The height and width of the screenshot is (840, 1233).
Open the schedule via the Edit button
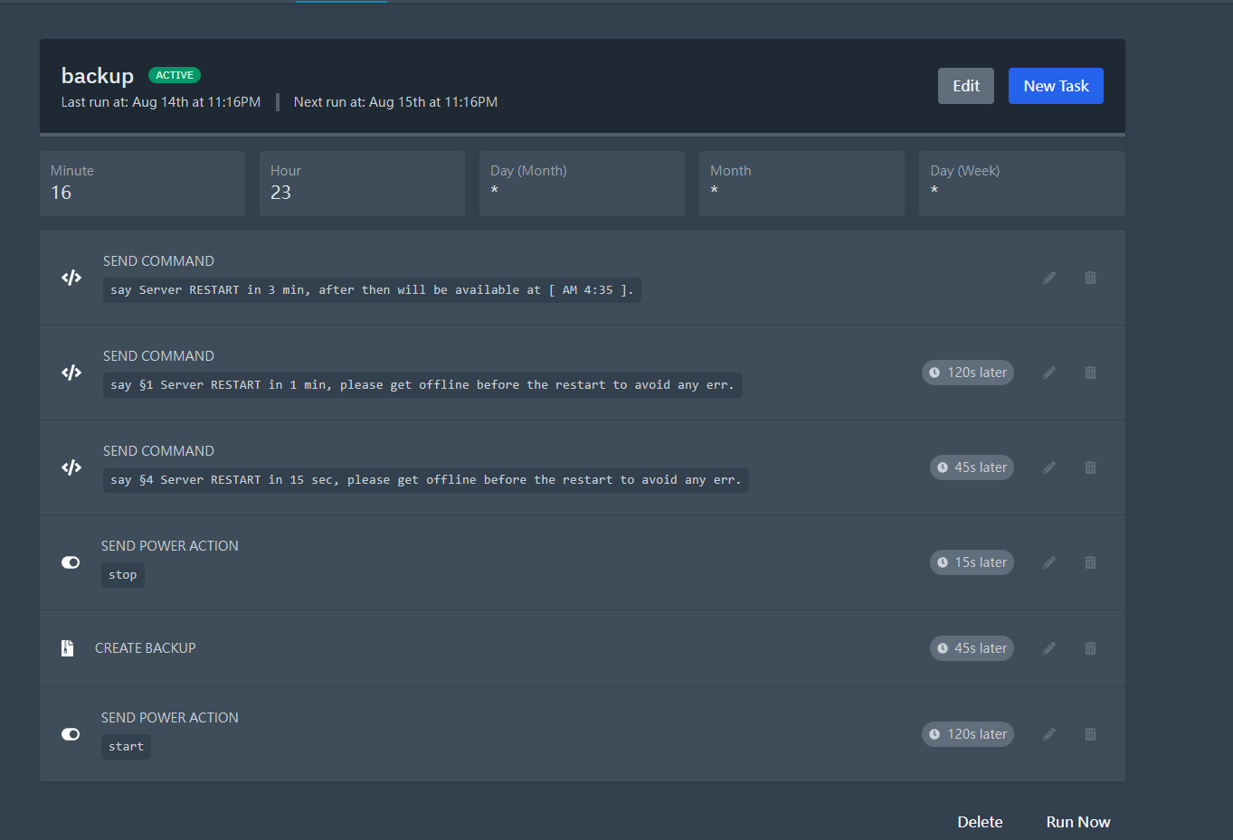pos(964,85)
